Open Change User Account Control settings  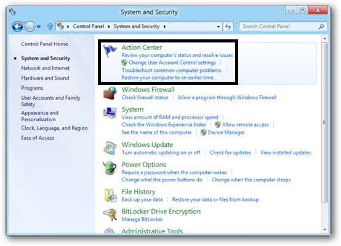click(x=172, y=63)
